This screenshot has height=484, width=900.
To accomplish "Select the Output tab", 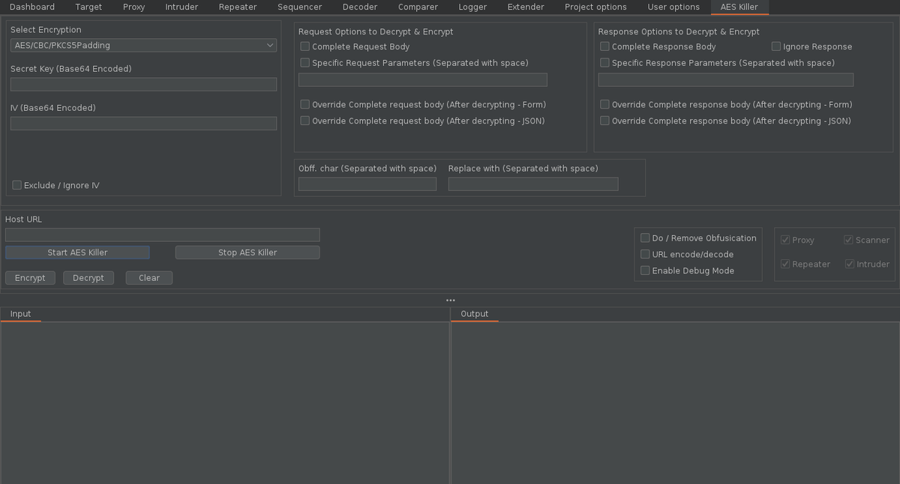I will 474,314.
